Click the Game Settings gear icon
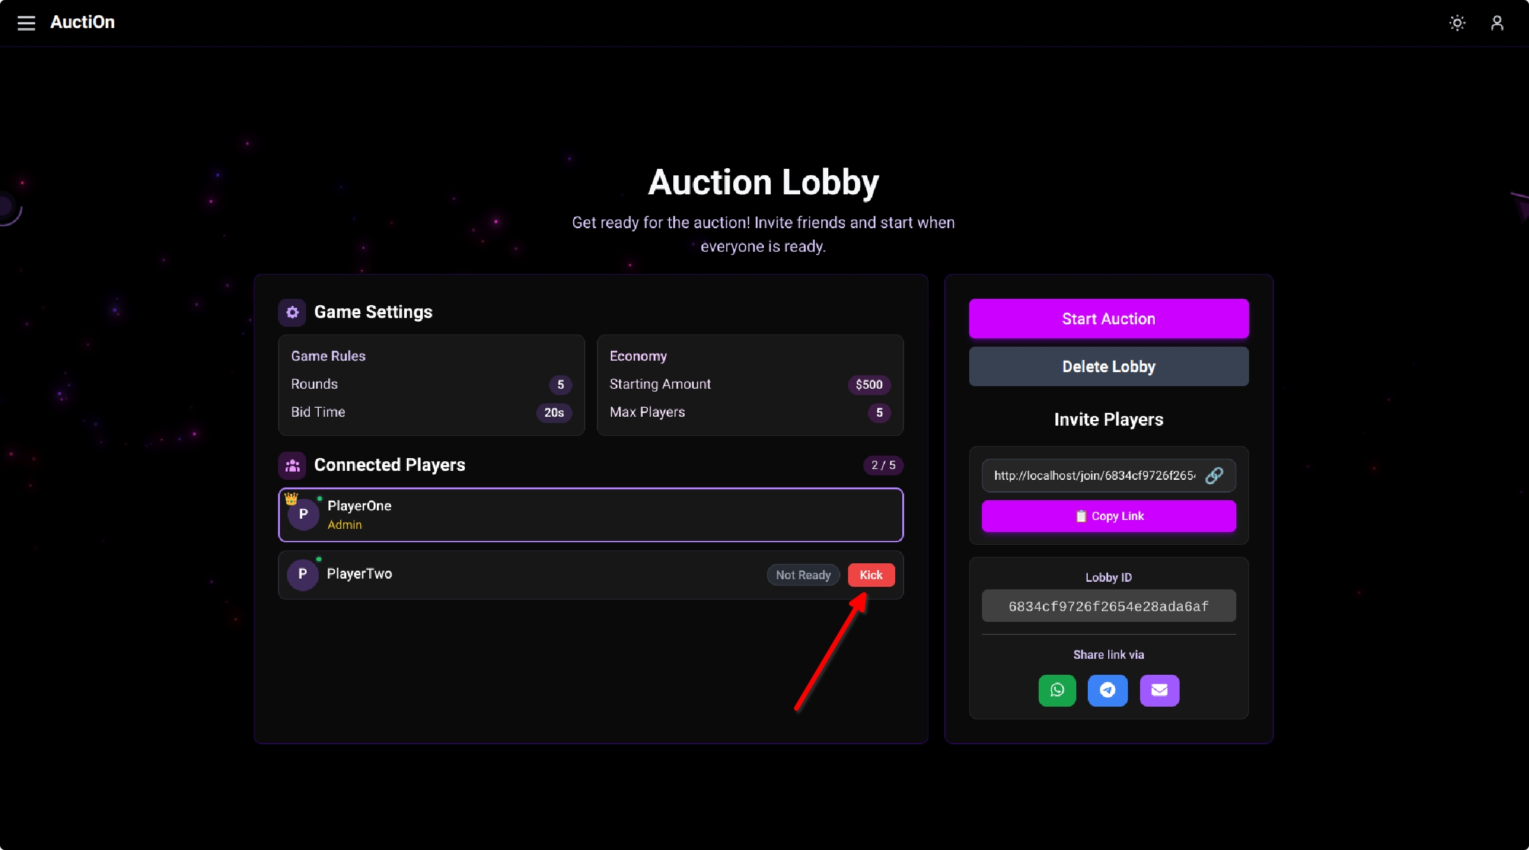 coord(292,312)
